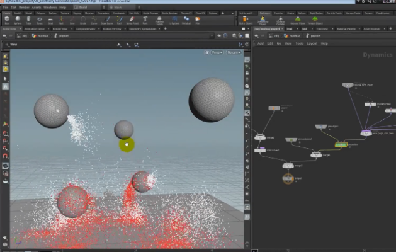This screenshot has width=396, height=252.
Task: Select the Spray Paint shelf tool
Action: [x=132, y=21]
